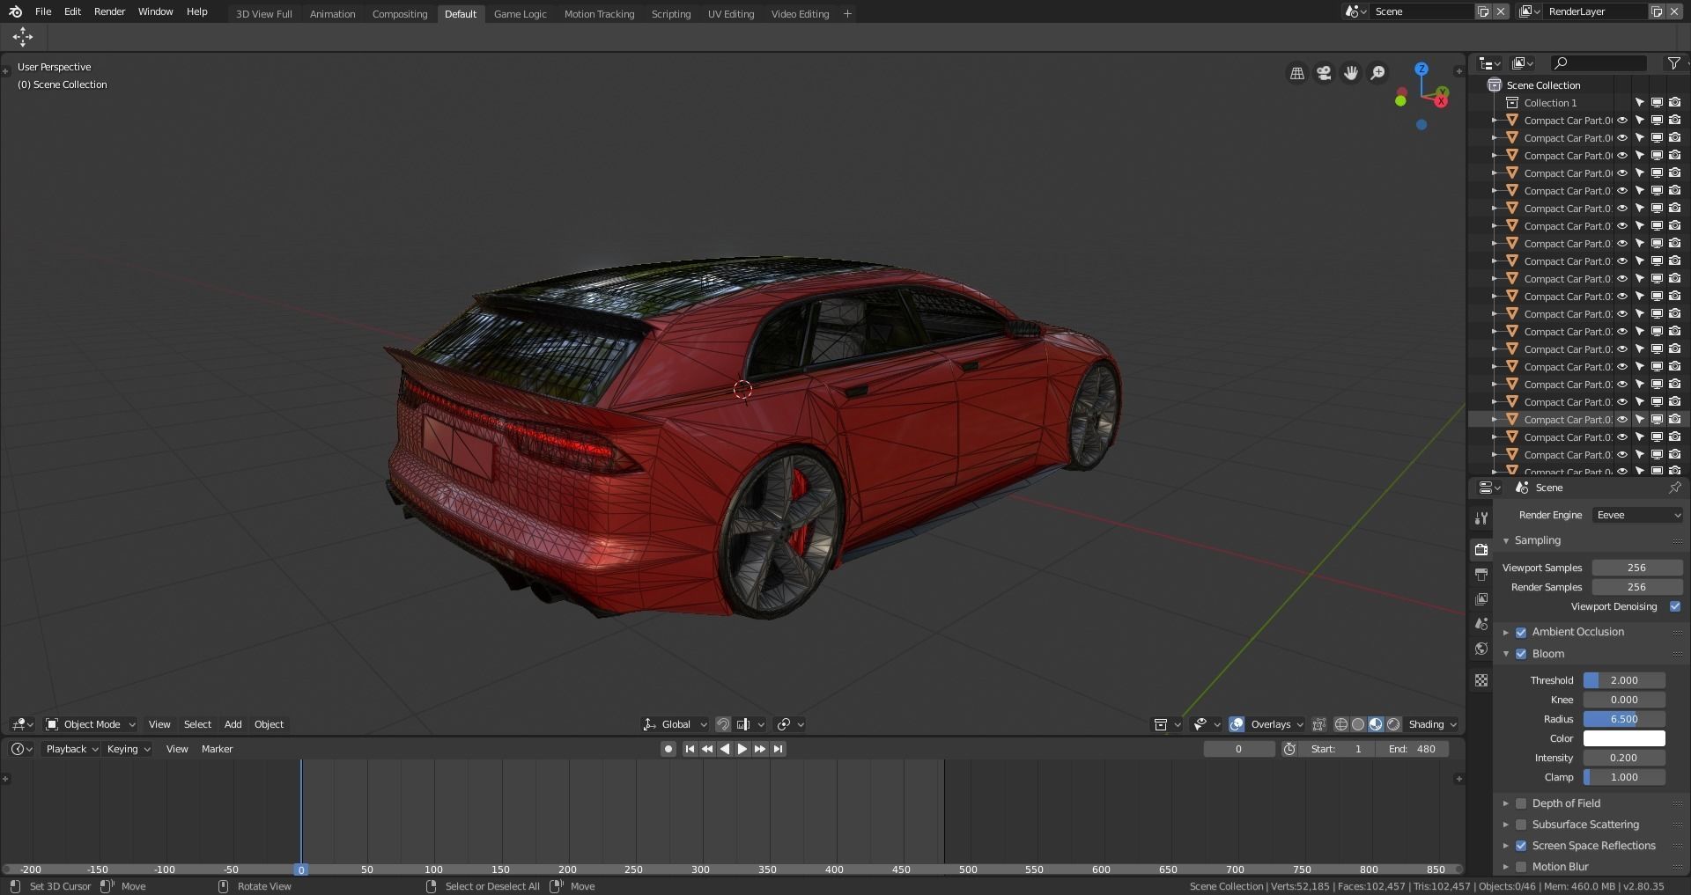Click the play reverse button

(724, 749)
